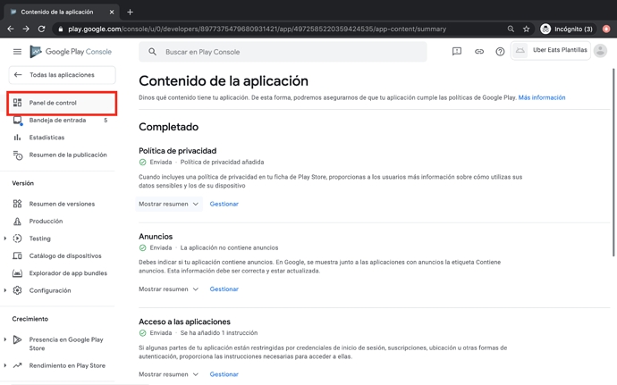
Task: Click the Buscar en Play Console search field
Action: [x=286, y=52]
